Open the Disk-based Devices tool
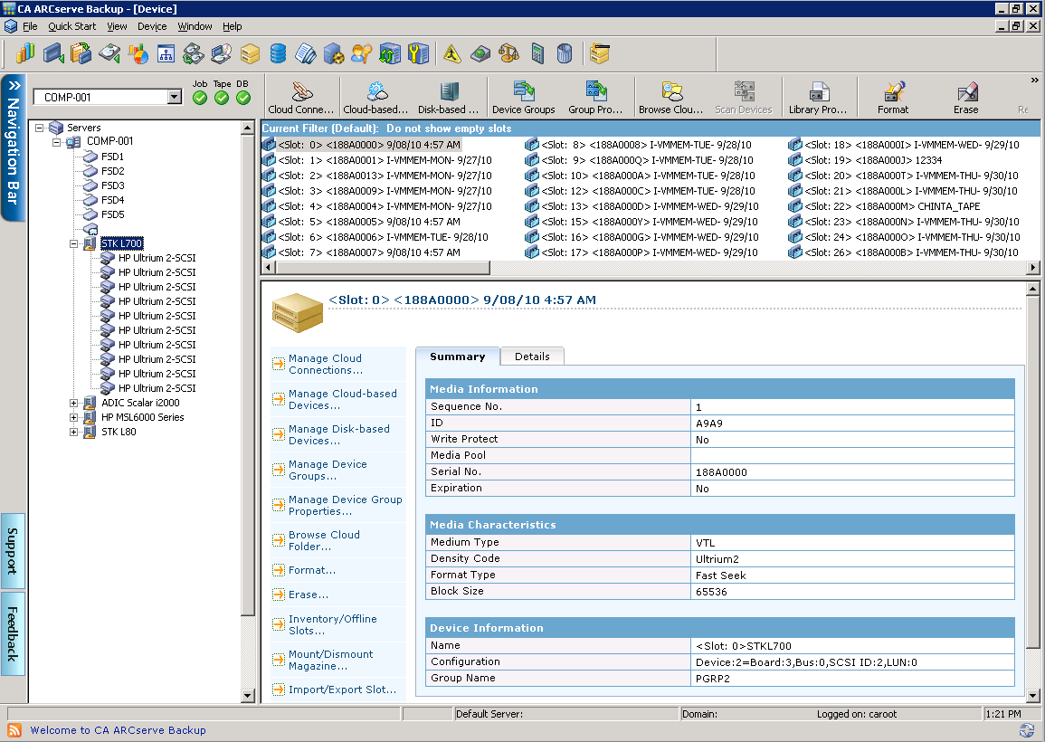 (450, 96)
